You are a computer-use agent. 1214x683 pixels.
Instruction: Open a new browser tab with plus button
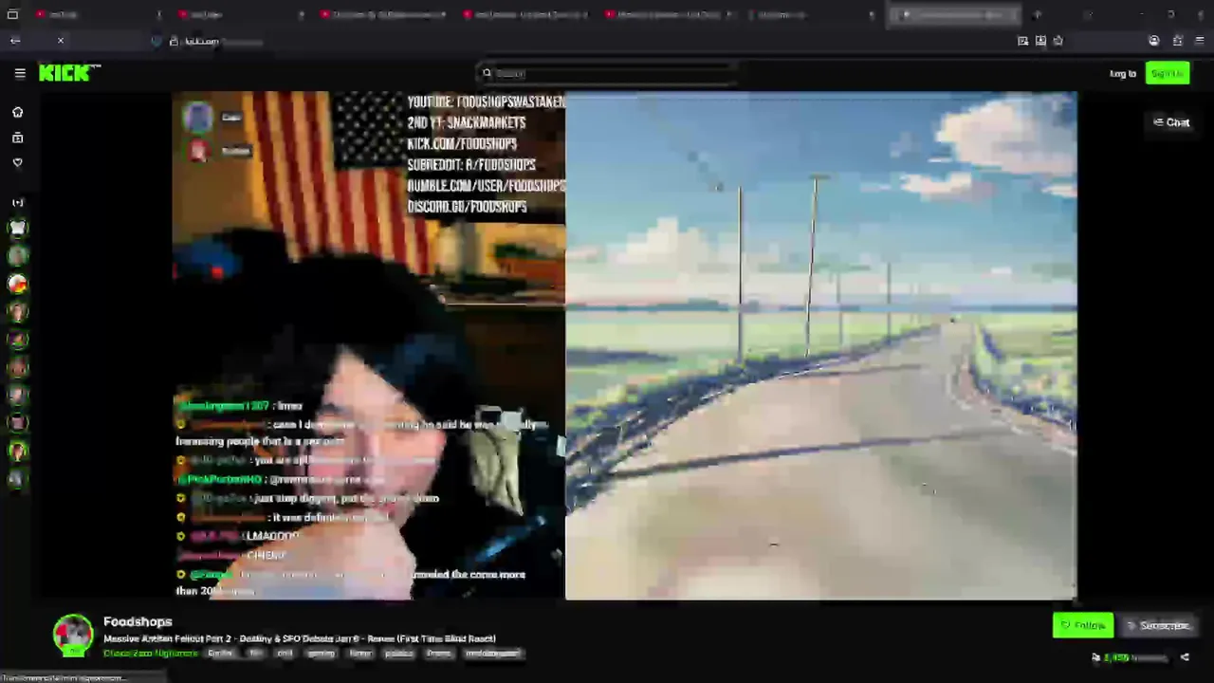pyautogui.click(x=1038, y=14)
